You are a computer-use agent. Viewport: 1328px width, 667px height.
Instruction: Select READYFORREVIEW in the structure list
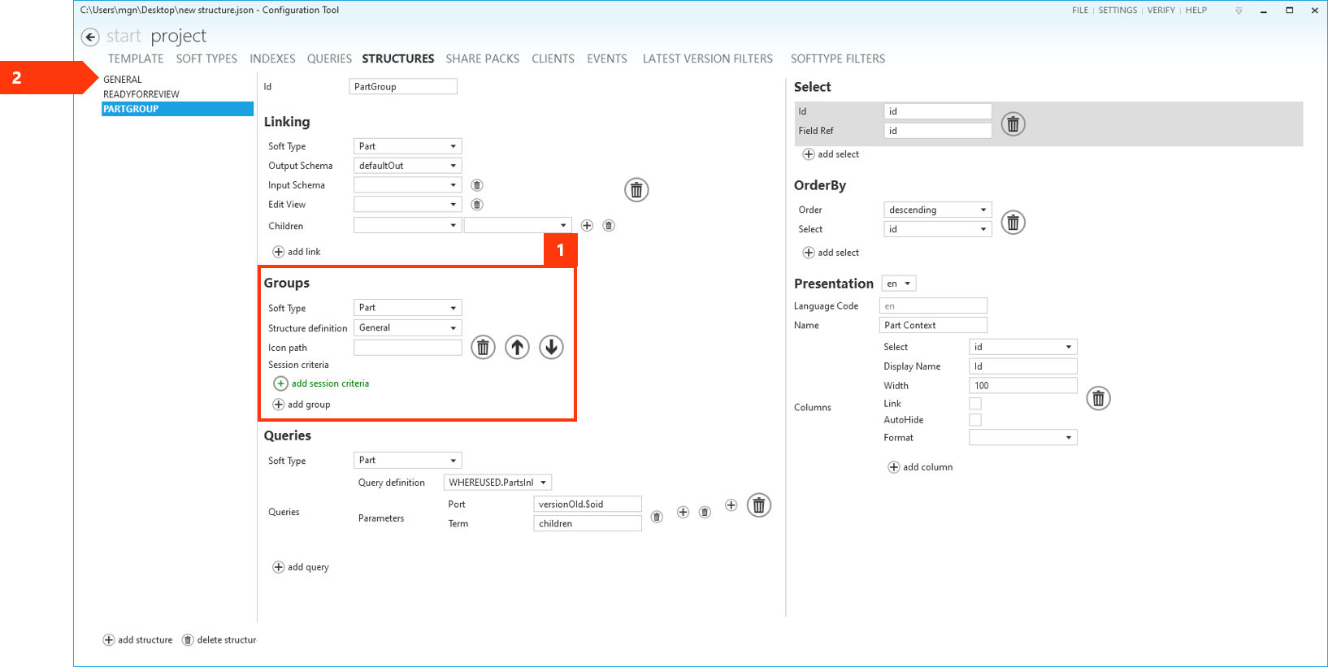coord(141,94)
